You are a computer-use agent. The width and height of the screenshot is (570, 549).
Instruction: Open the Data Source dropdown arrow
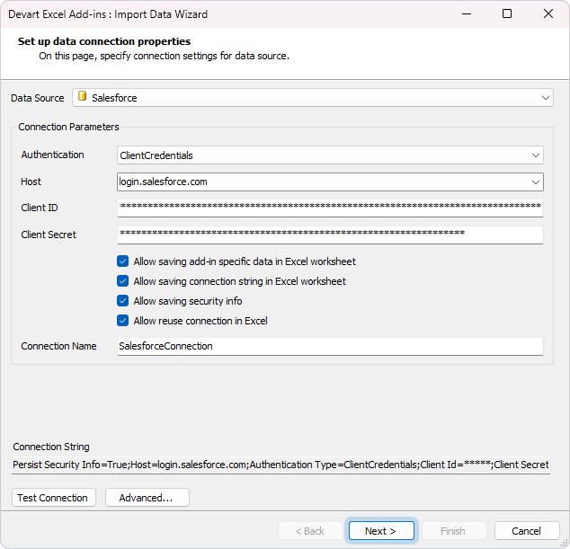pos(545,98)
